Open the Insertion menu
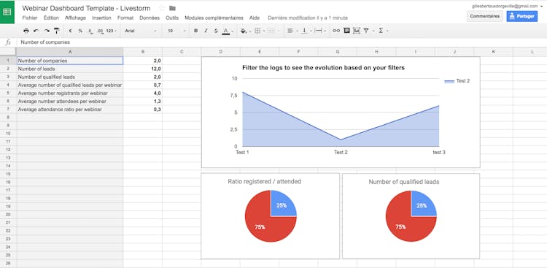 click(x=101, y=18)
